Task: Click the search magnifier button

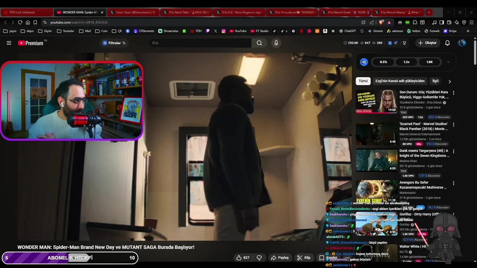Action: (259, 43)
